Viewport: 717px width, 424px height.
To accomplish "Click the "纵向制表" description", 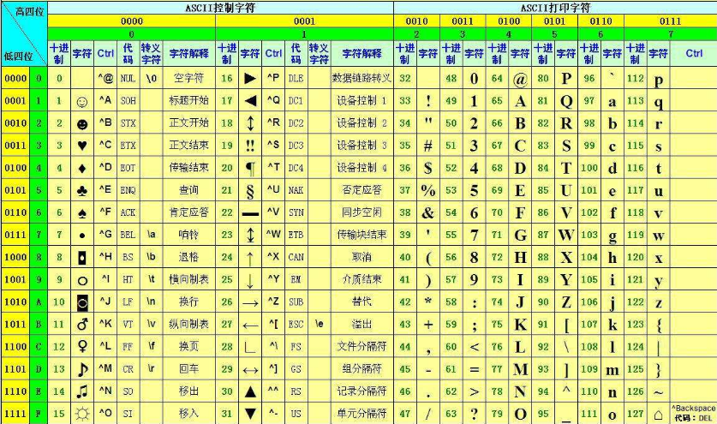I will click(x=188, y=325).
